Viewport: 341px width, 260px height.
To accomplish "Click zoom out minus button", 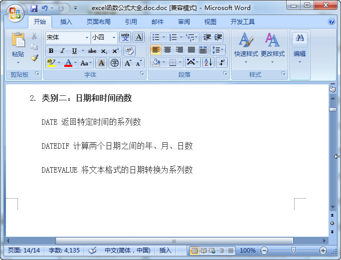I will pos(264,251).
